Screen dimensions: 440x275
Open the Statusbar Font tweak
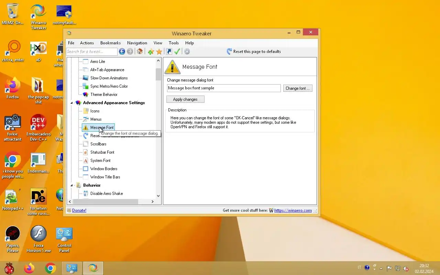tap(102, 152)
